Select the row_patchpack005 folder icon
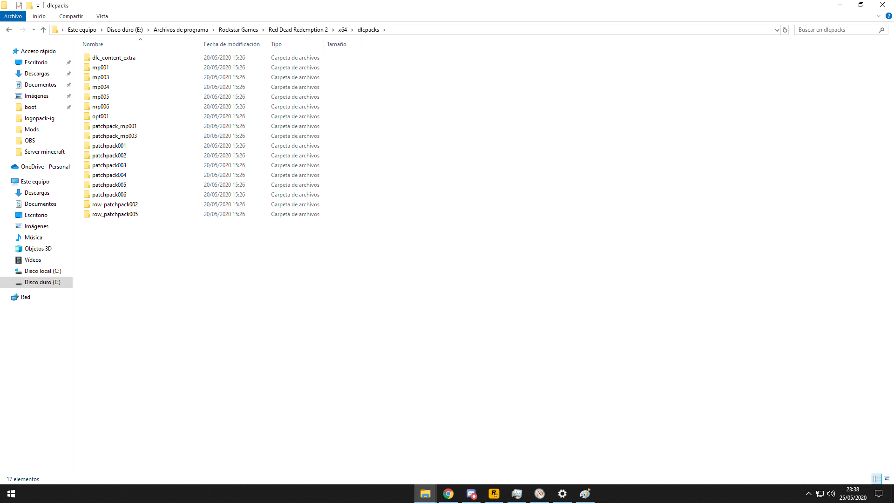The height and width of the screenshot is (503, 894). pos(87,214)
